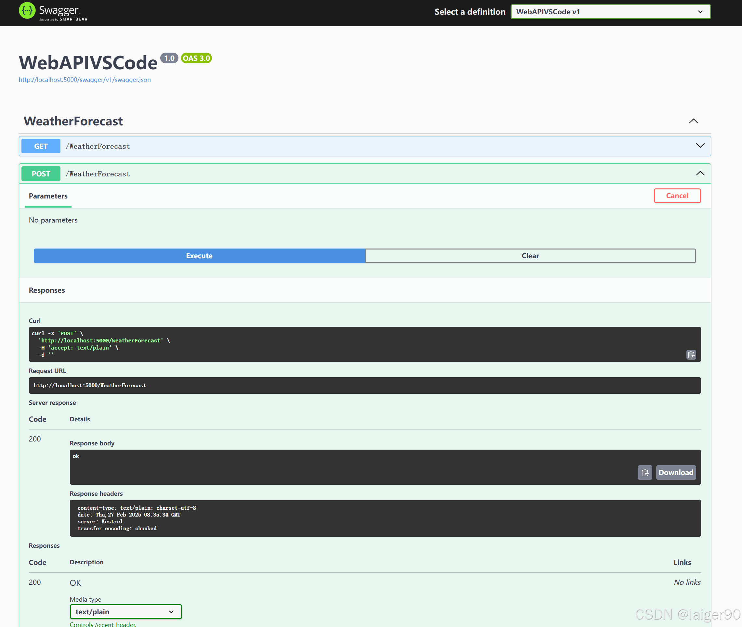Cancel the try-it-out mode
This screenshot has width=742, height=627.
pos(677,196)
